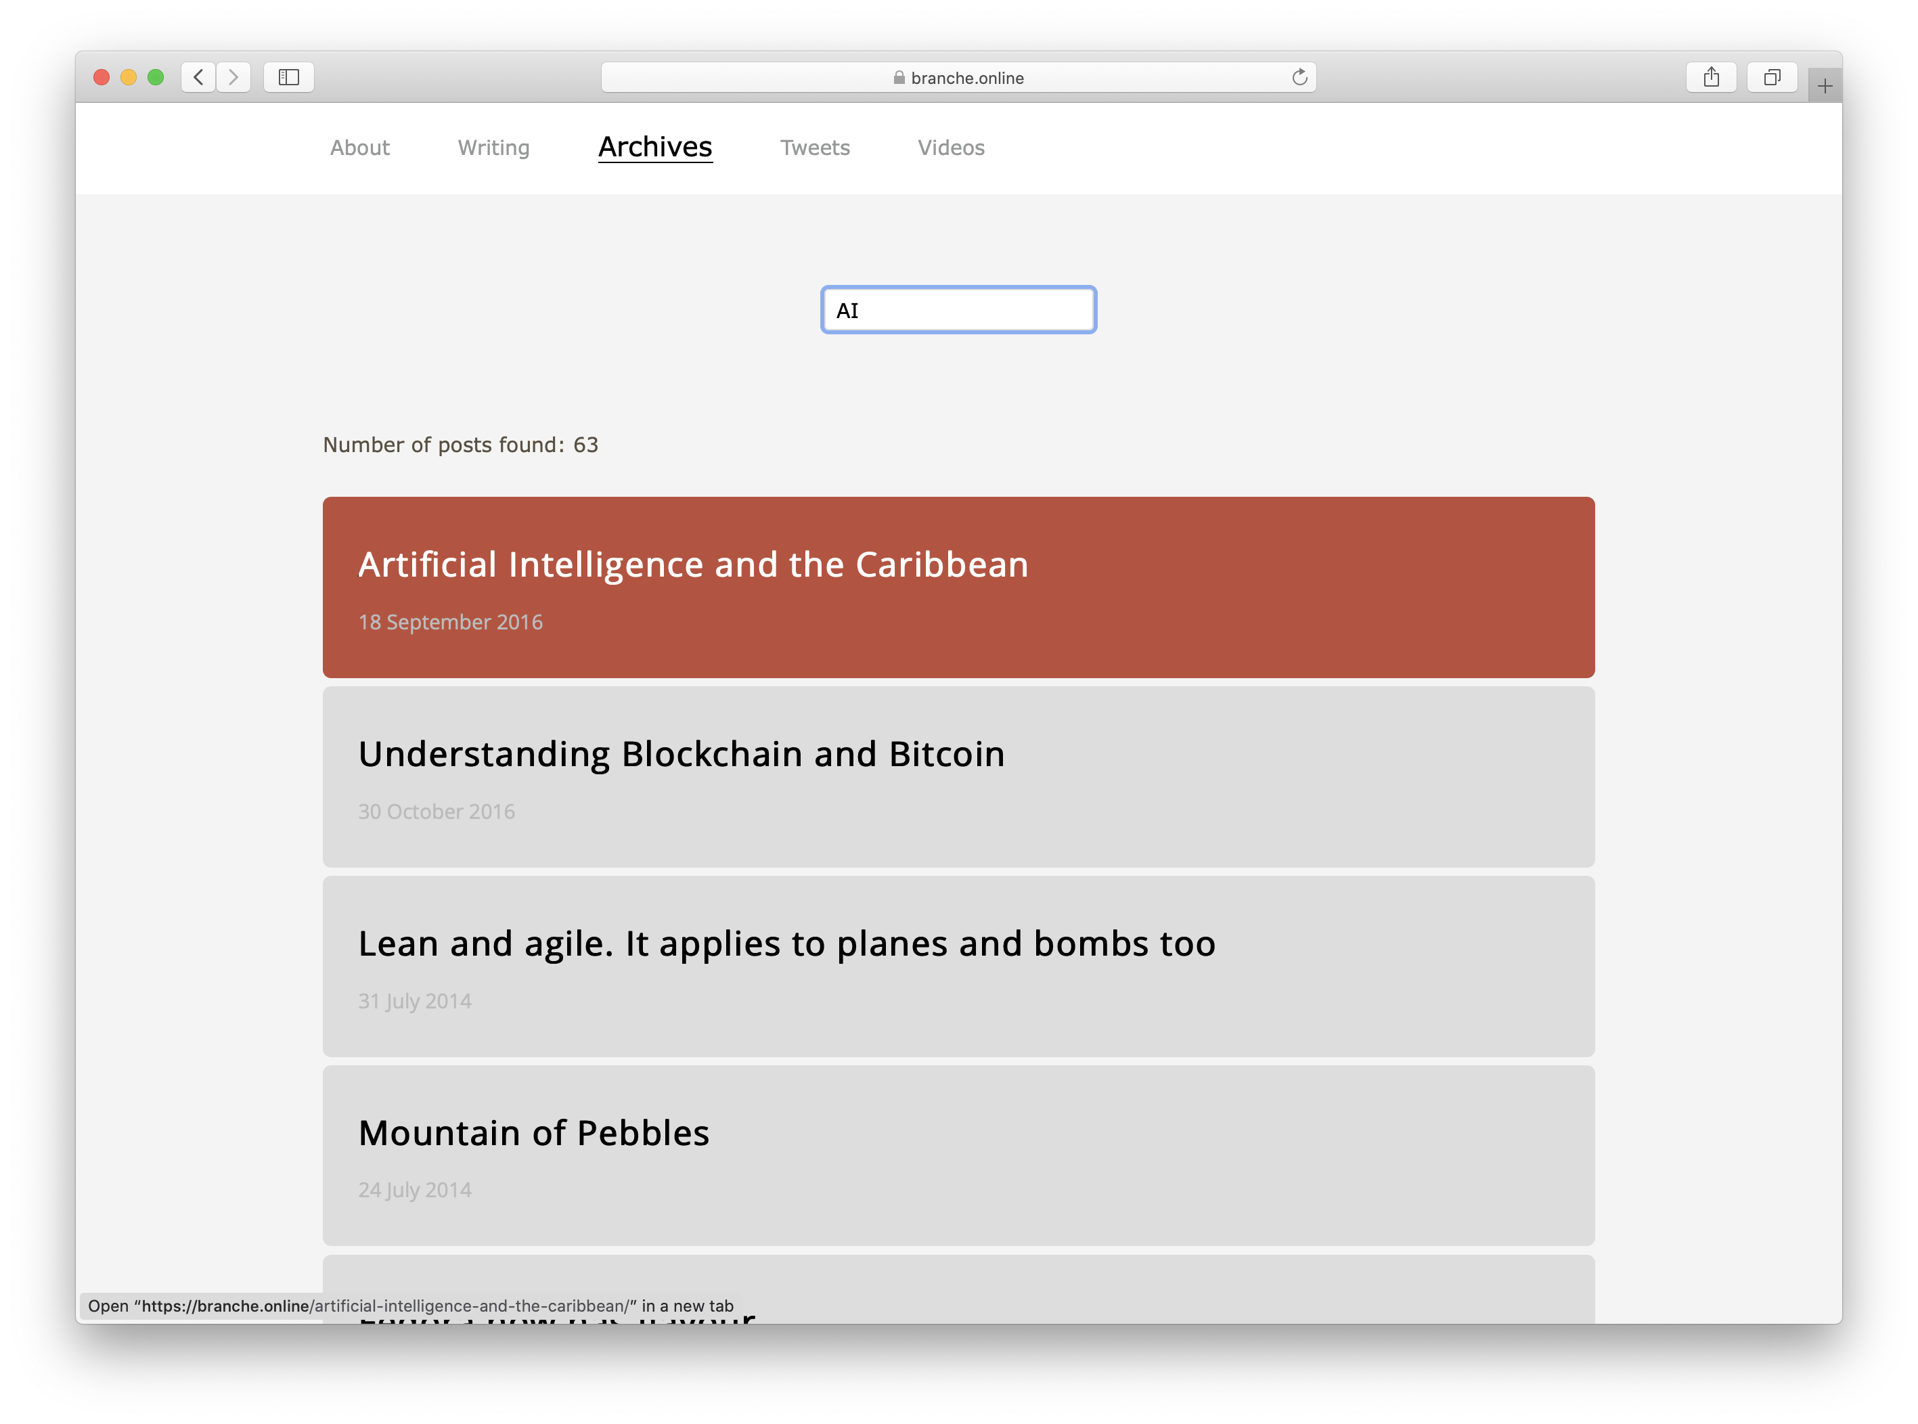Open a new tab with the plus button
Viewport: 1918px width, 1424px height.
[x=1824, y=86]
